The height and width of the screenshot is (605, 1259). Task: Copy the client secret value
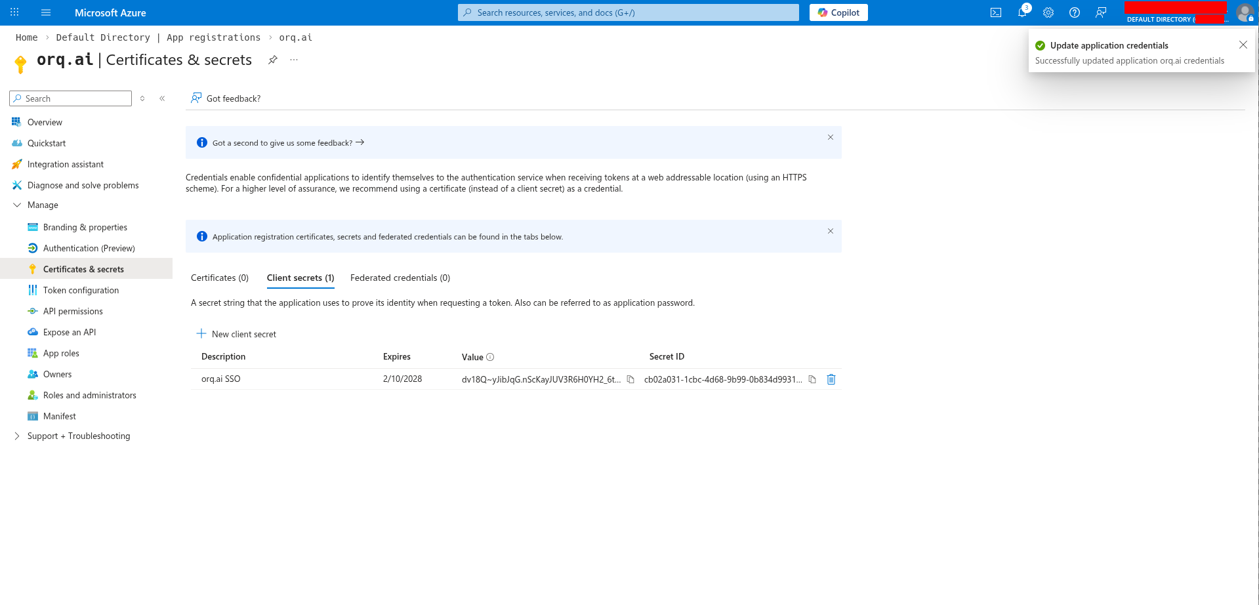pyautogui.click(x=630, y=379)
